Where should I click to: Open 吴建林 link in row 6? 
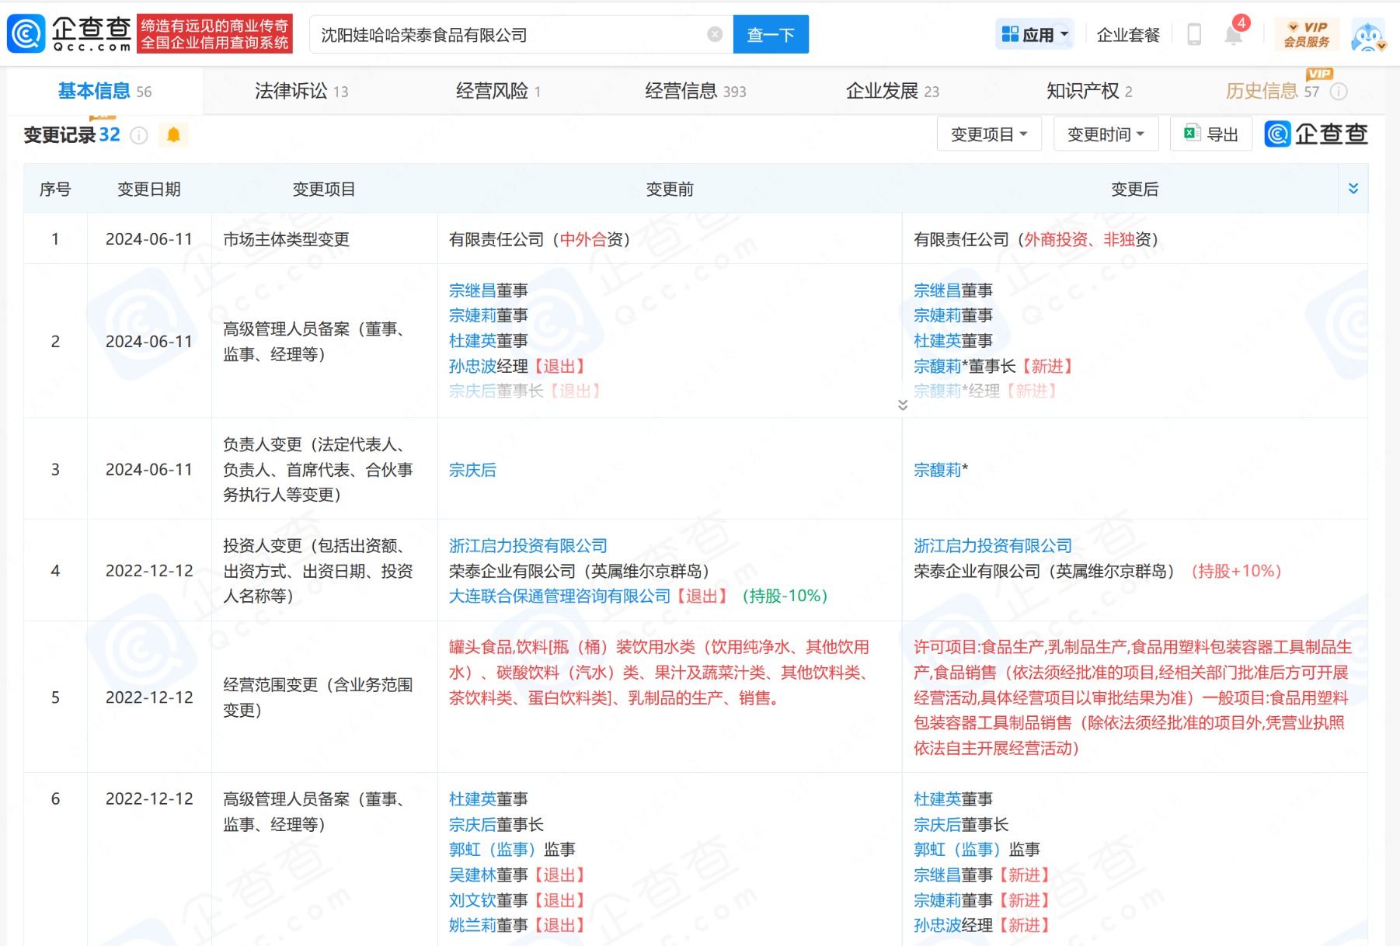tap(472, 875)
